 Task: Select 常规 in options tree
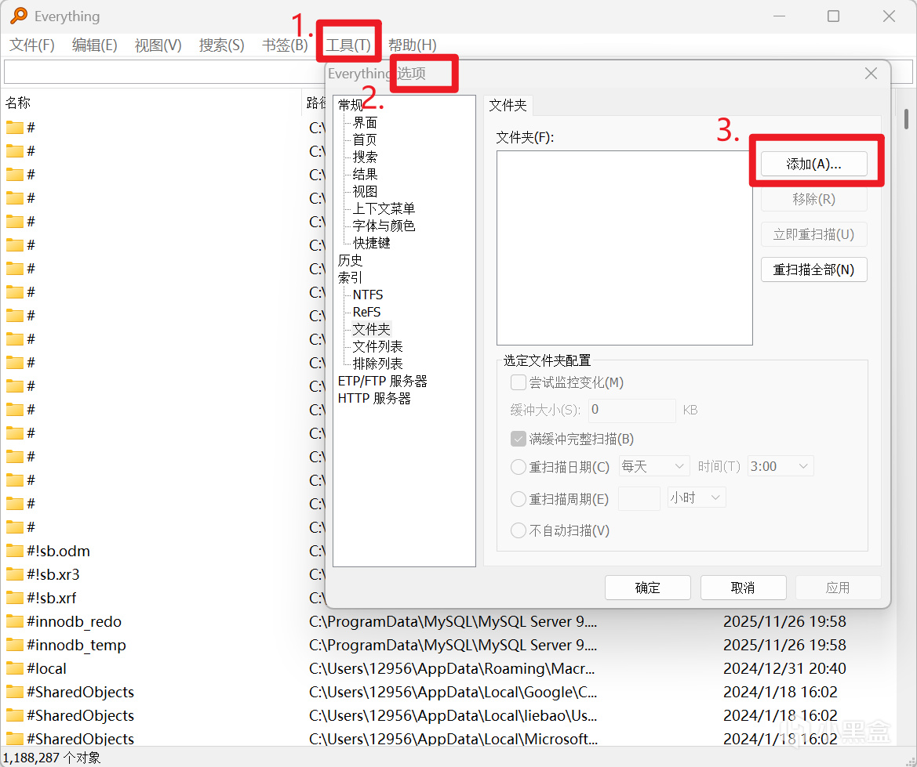tap(351, 105)
